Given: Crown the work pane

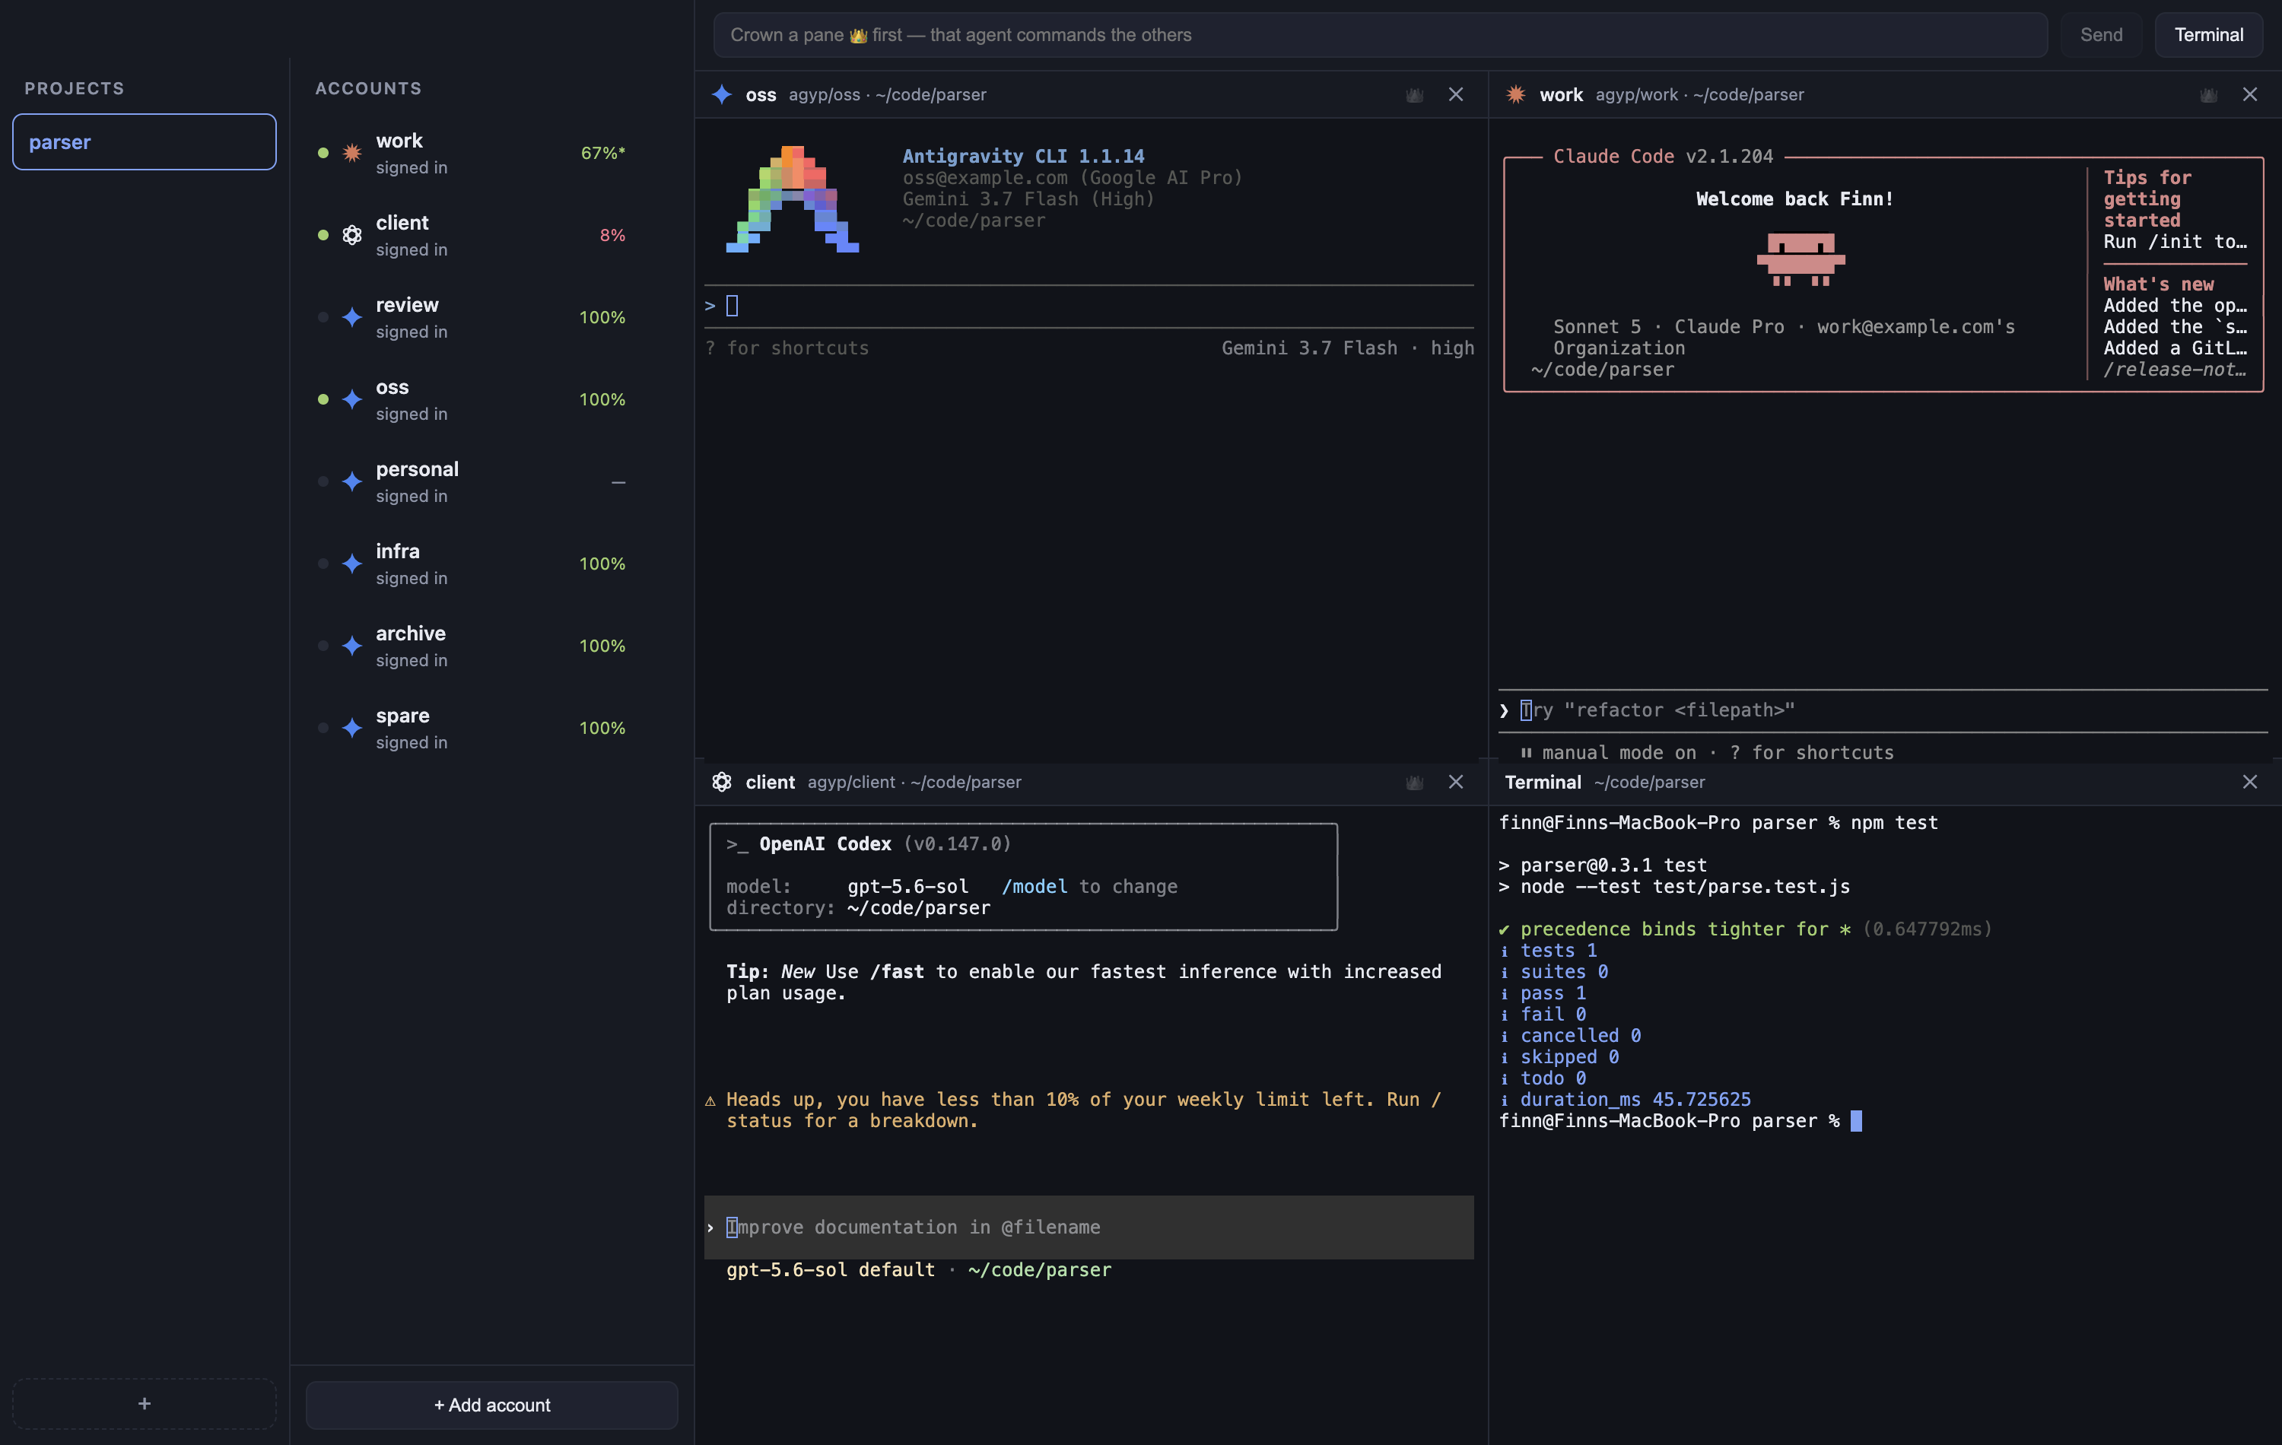Looking at the screenshot, I should click(x=2208, y=95).
